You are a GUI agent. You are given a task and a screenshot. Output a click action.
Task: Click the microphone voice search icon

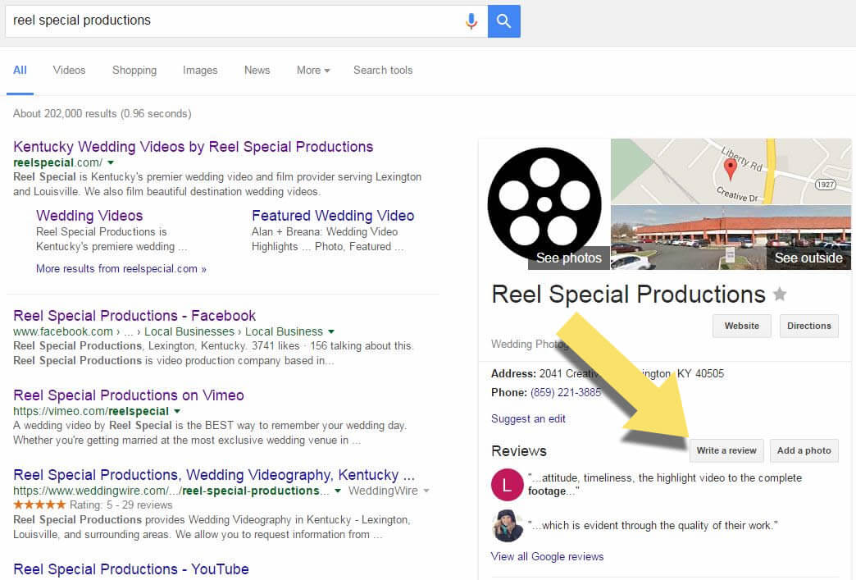(x=471, y=21)
